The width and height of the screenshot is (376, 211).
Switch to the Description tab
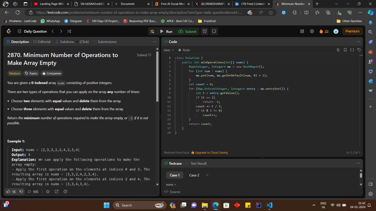pyautogui.click(x=18, y=42)
